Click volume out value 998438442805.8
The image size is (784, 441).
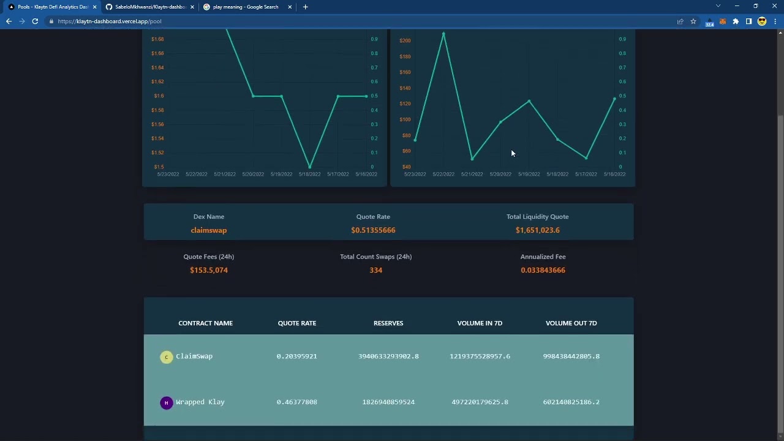[571, 356]
